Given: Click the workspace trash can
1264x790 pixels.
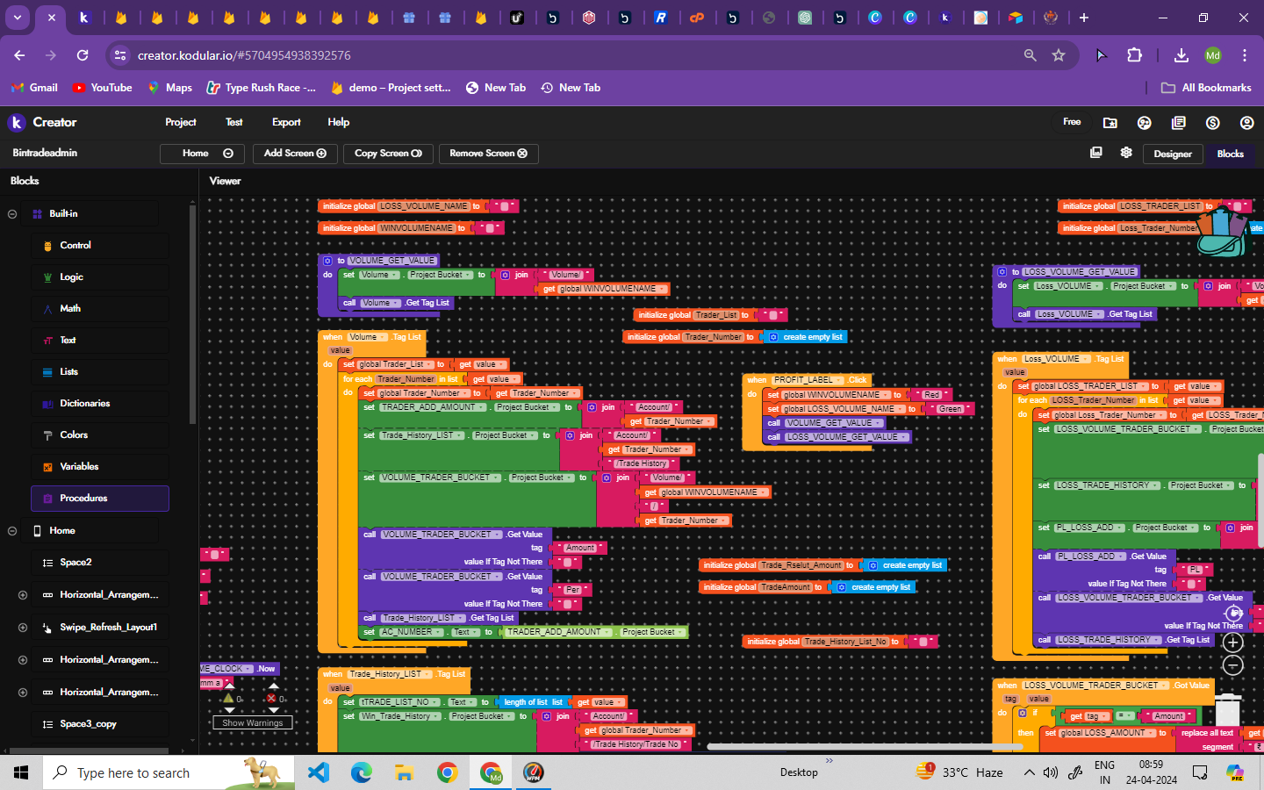Looking at the screenshot, I should click(1227, 709).
